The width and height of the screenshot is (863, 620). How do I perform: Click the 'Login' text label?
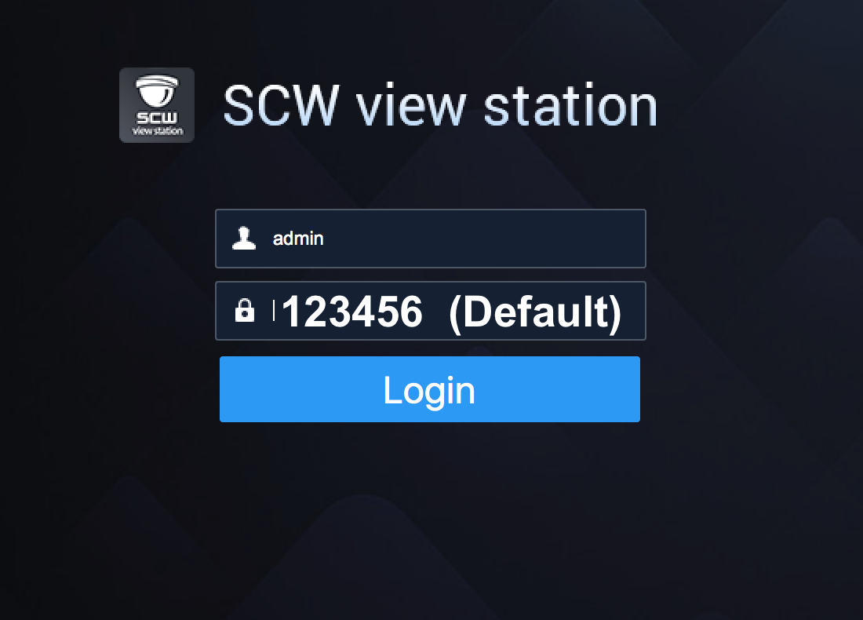coord(429,390)
